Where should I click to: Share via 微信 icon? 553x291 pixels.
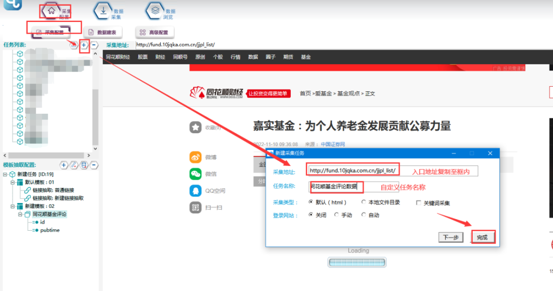click(x=196, y=174)
